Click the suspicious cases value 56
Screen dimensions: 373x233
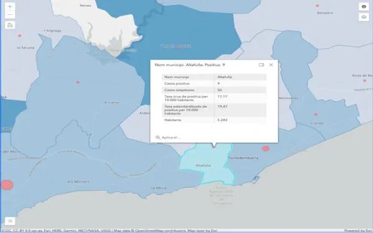pos(219,90)
